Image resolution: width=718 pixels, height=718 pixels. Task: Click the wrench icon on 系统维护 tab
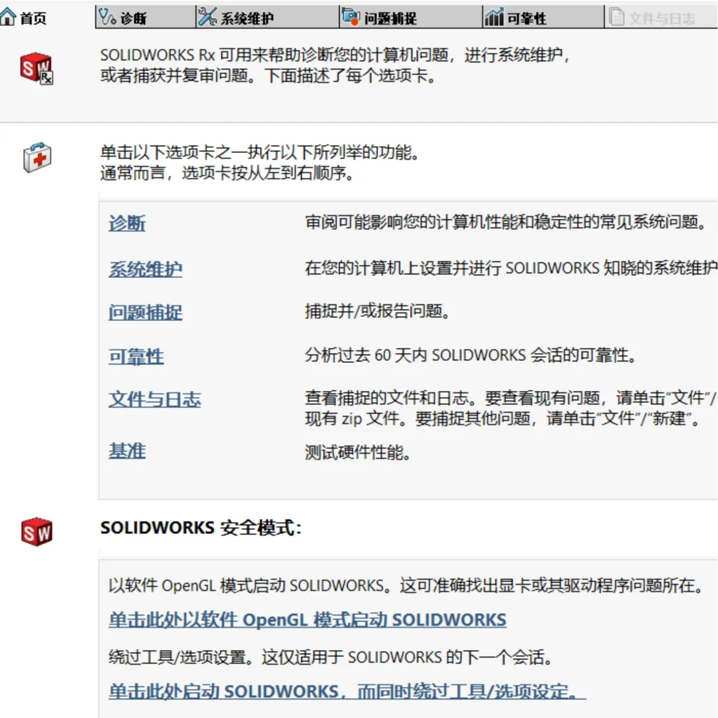(x=207, y=17)
